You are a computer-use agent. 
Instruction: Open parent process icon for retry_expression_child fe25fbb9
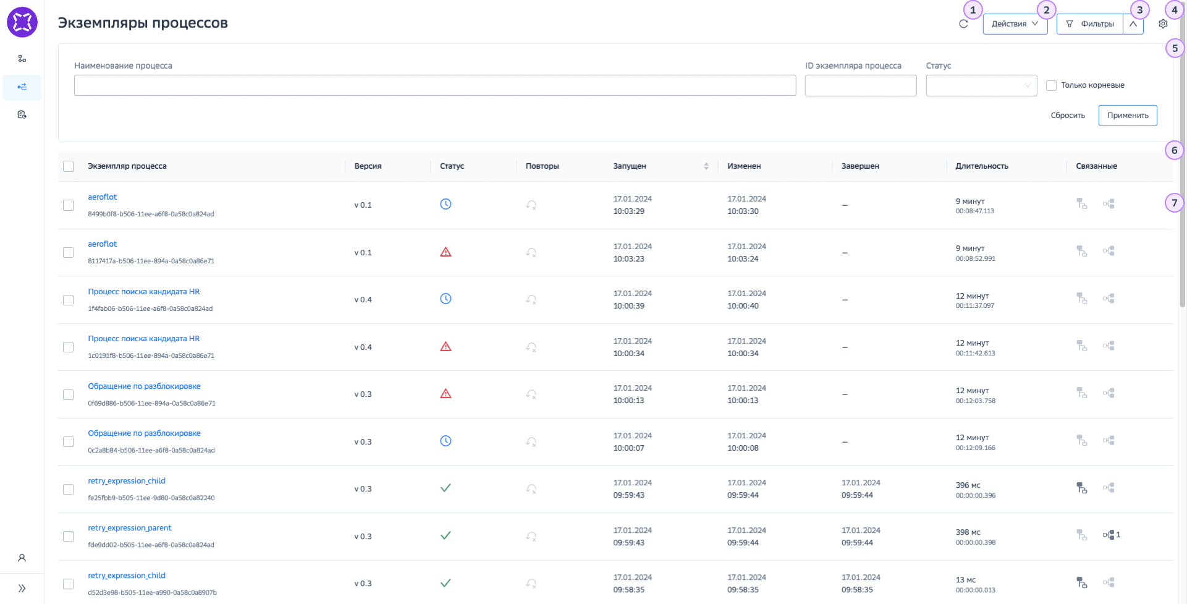1081,488
